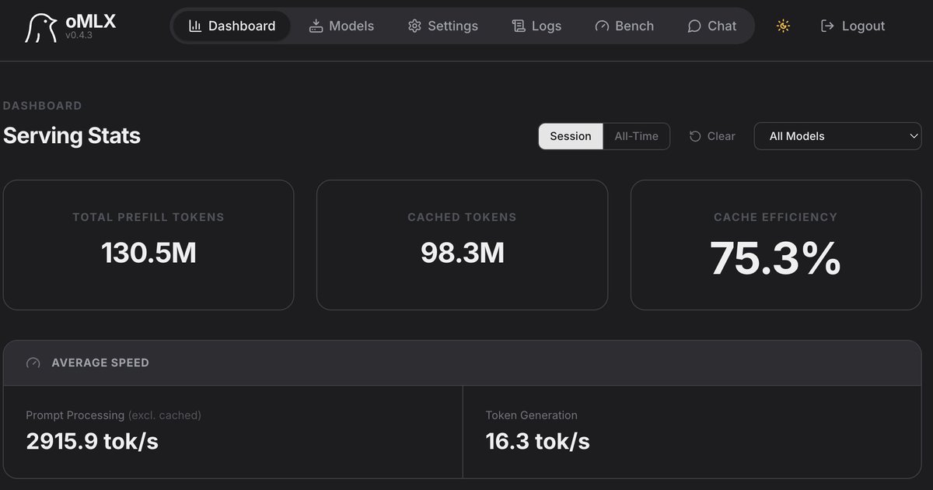Screen dimensions: 933x490
Task: Open the Logs tab
Action: pos(536,26)
